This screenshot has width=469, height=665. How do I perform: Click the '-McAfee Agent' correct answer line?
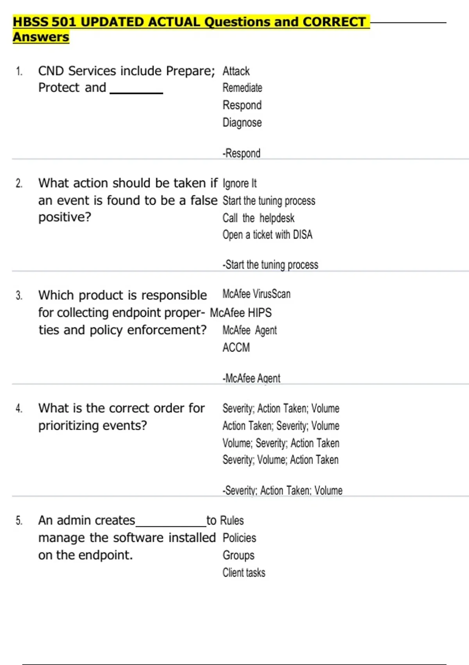tap(251, 378)
